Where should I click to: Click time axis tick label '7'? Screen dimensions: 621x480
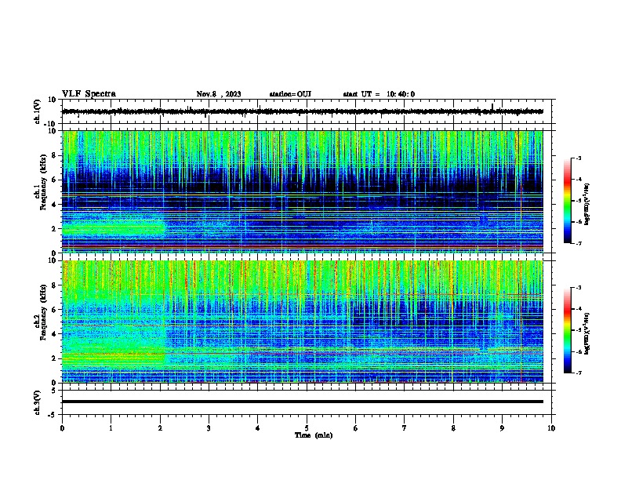coord(405,428)
